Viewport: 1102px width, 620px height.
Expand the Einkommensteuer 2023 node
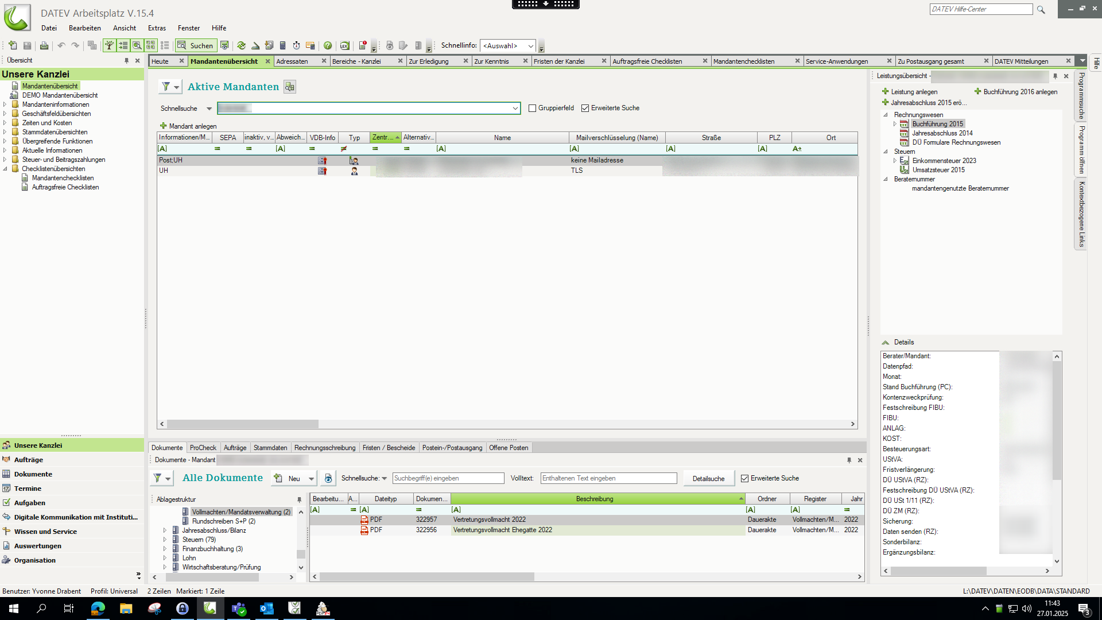(x=895, y=161)
